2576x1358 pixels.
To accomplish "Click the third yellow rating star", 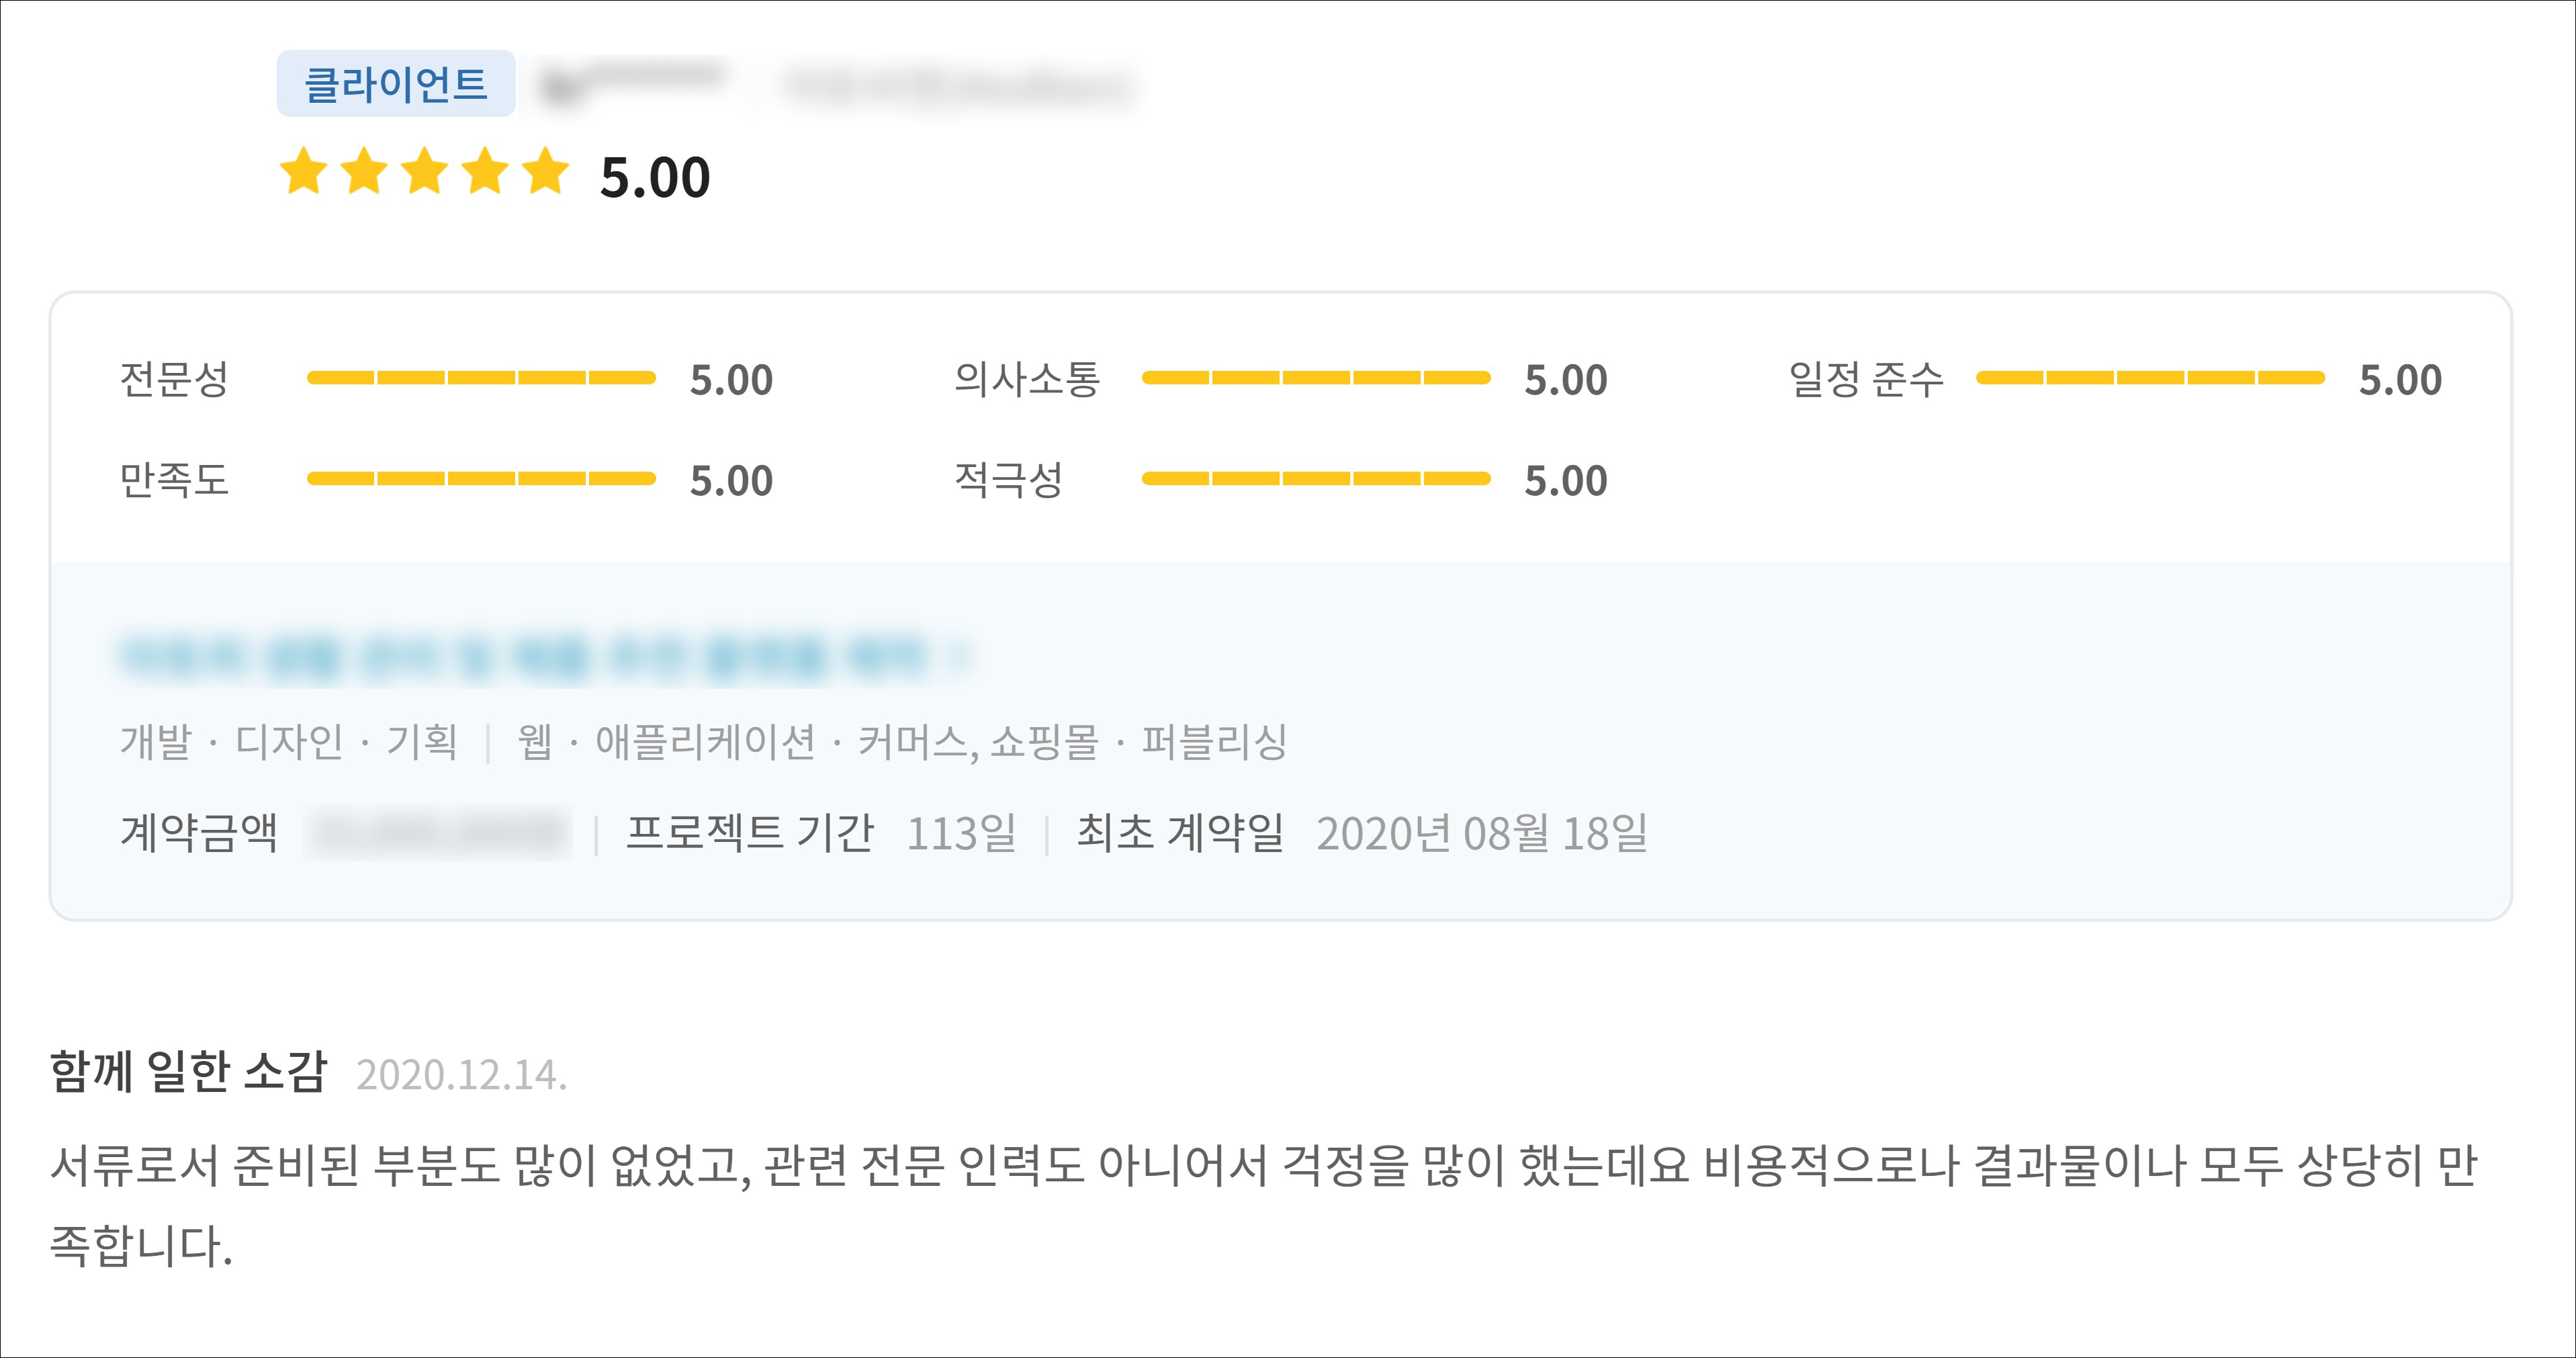I will point(425,172).
